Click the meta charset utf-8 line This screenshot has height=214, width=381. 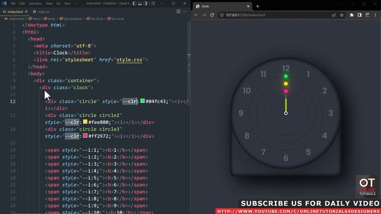[x=65, y=46]
